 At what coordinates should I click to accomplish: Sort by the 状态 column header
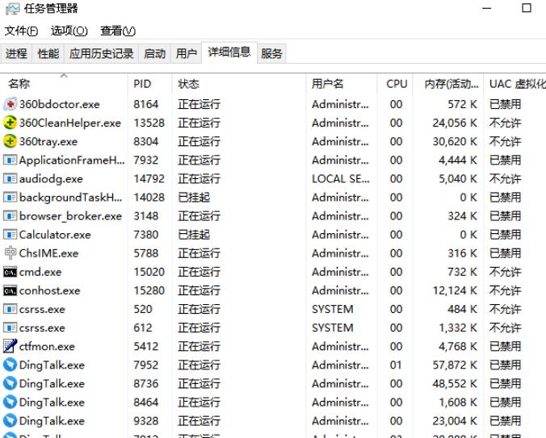(x=239, y=84)
